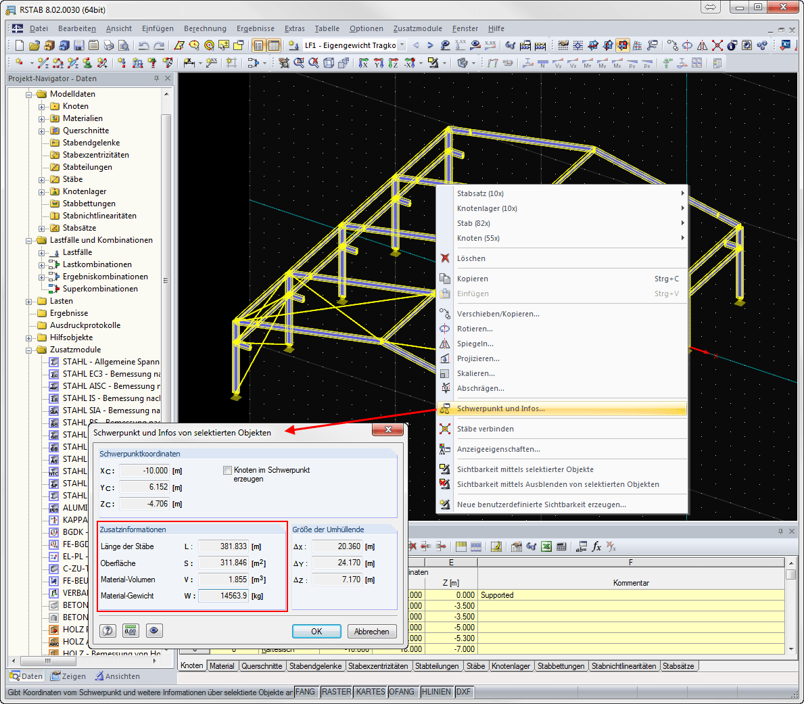Expand the Hilfsobjekte tree node
Viewport: 804px width, 704px height.
(28, 338)
